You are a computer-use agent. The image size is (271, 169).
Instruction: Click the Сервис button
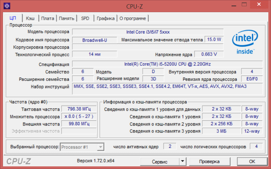tap(160, 161)
